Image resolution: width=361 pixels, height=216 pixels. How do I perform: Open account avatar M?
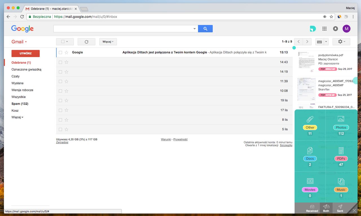click(x=346, y=28)
